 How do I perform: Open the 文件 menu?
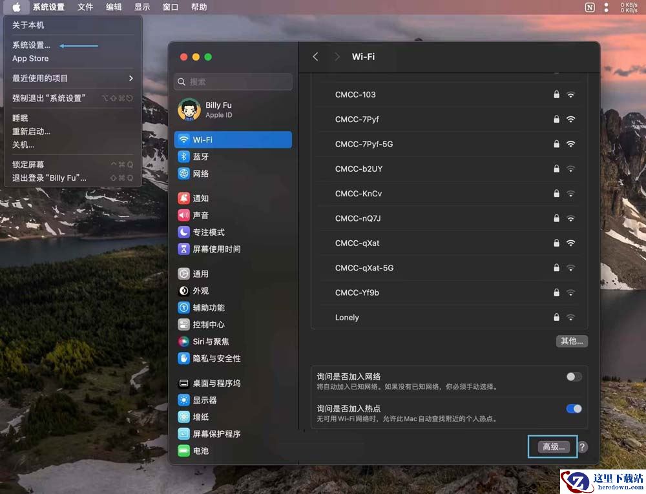pos(85,7)
